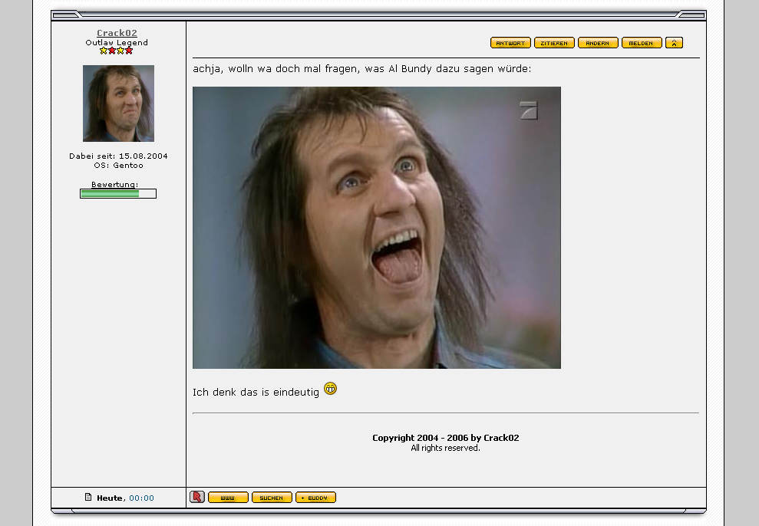Click the 'All rights reserved.' text

[445, 448]
